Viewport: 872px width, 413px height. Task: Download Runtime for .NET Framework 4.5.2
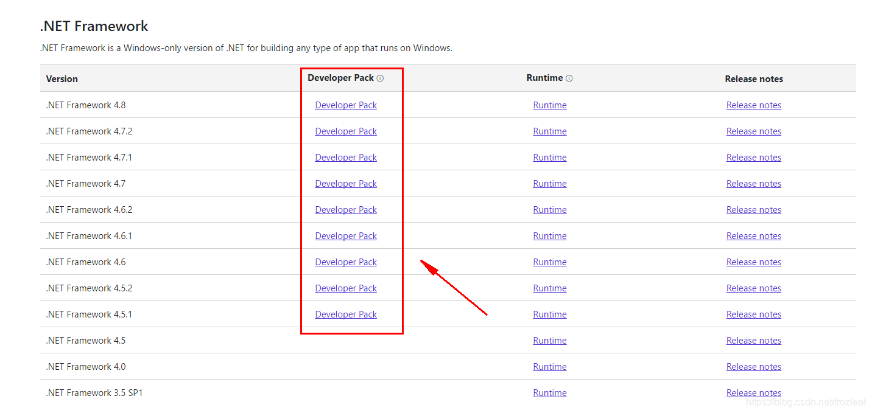(x=550, y=288)
